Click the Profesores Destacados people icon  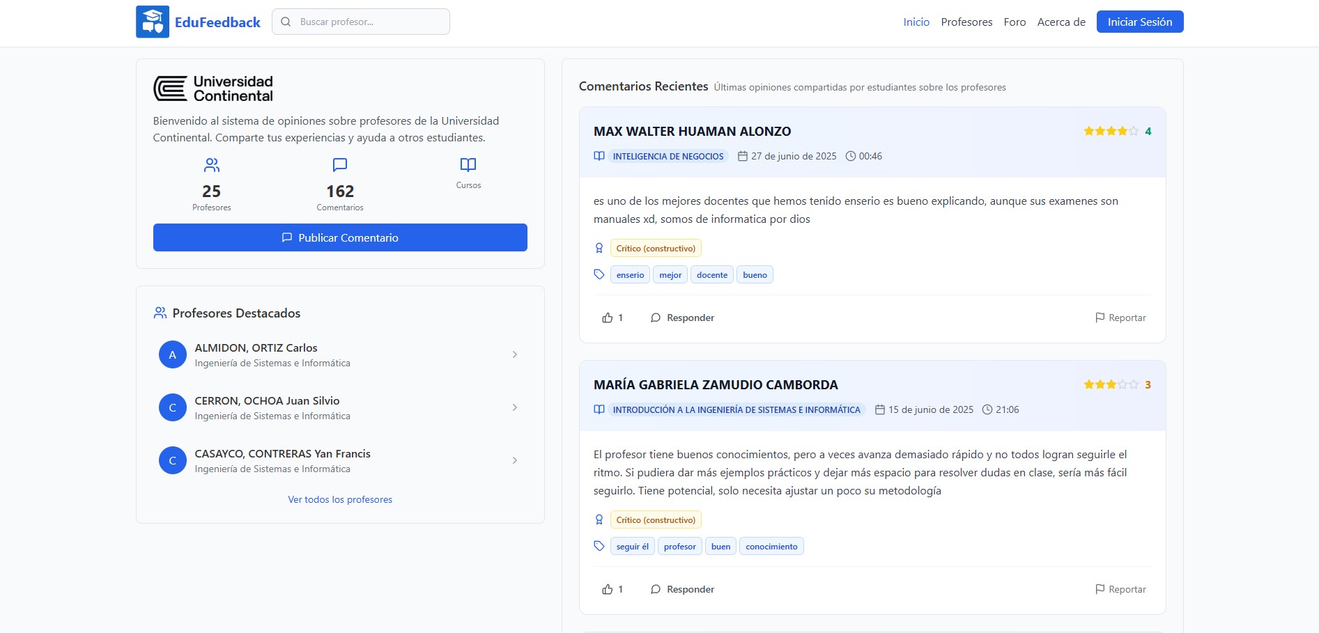160,313
